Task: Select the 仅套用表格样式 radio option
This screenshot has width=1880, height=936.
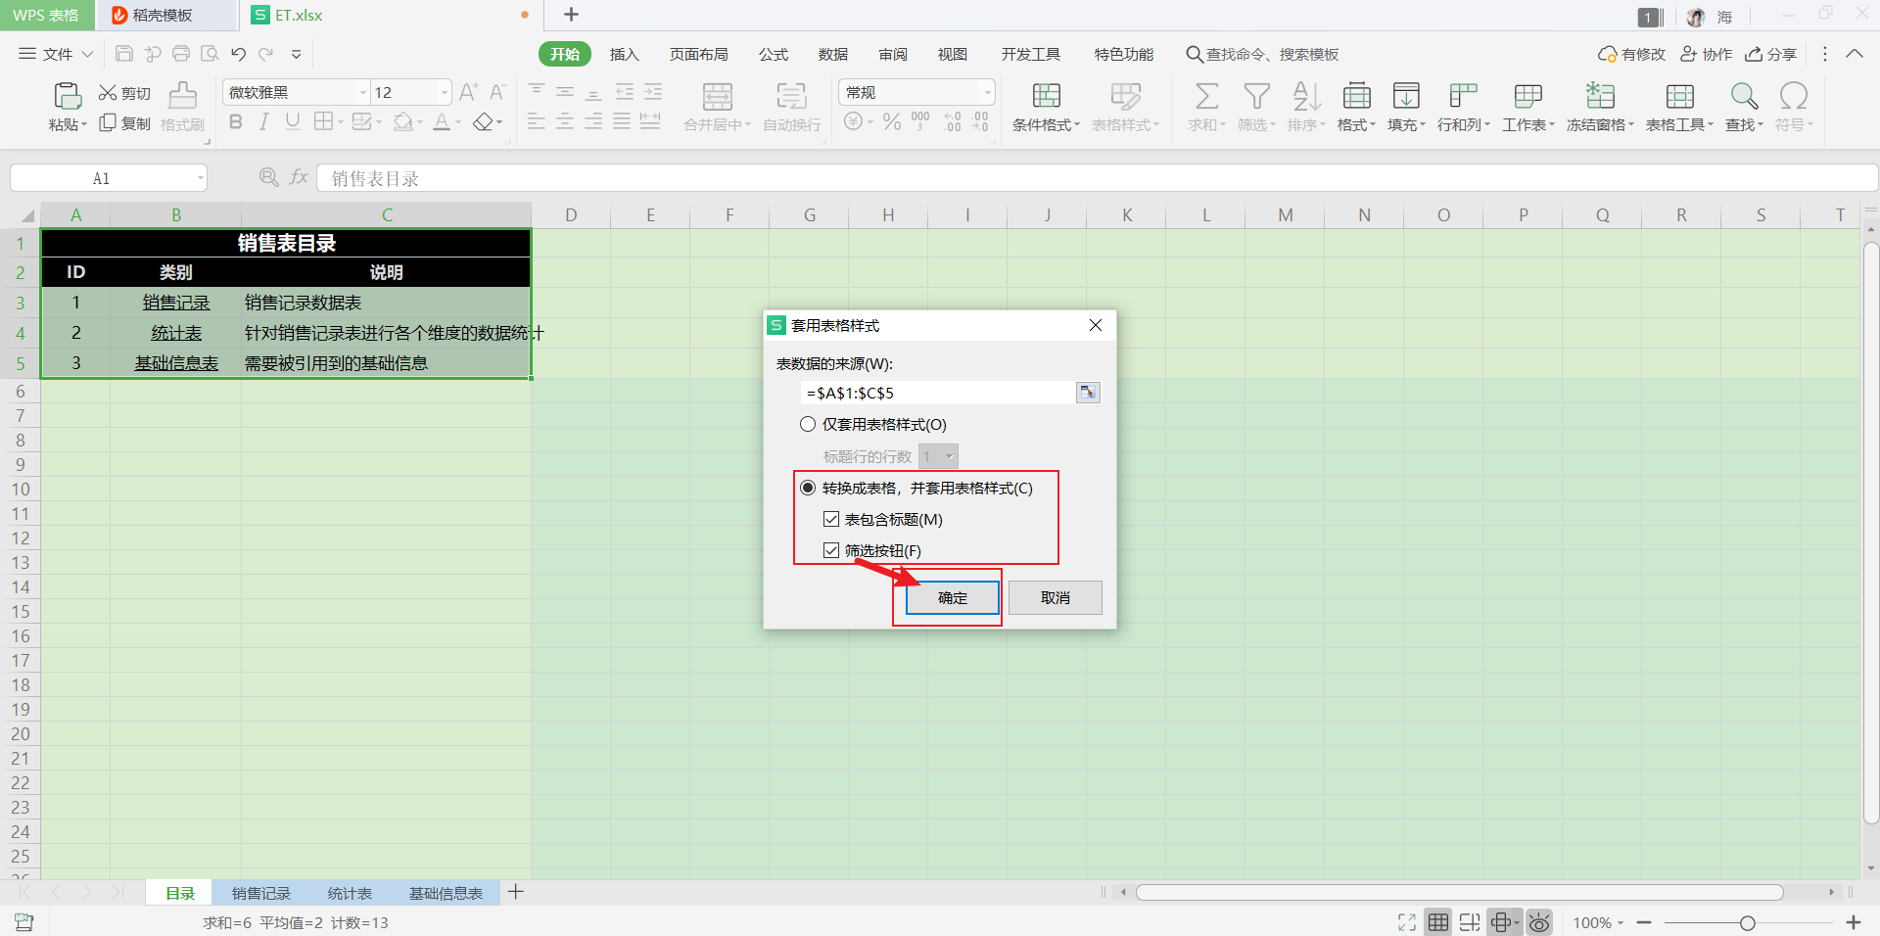Action: tap(808, 424)
